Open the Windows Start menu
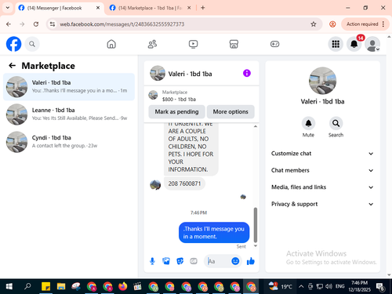This screenshot has width=392, height=294. pos(9,286)
